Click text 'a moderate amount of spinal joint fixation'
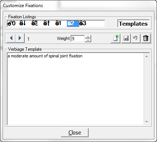This screenshot has height=142, width=157. pyautogui.click(x=45, y=56)
